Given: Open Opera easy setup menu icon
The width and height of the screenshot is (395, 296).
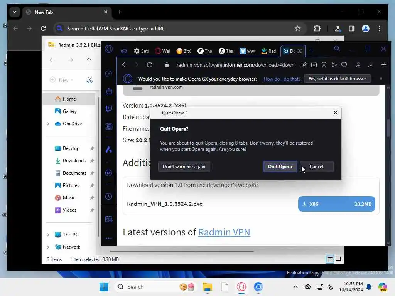Looking at the screenshot, I should tap(384, 65).
